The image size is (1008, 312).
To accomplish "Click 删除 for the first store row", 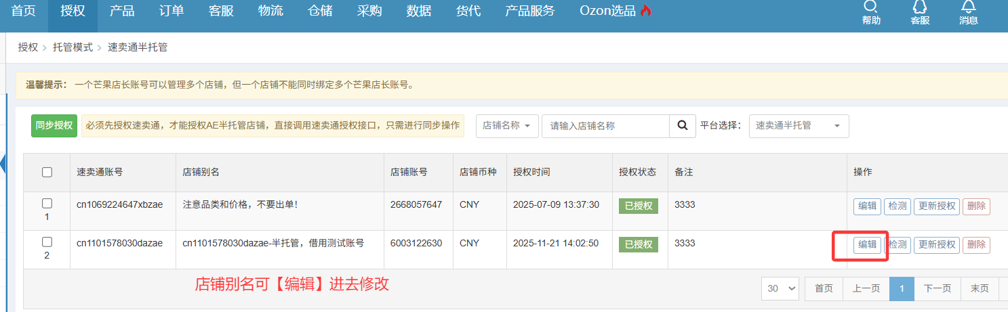I will coord(976,206).
